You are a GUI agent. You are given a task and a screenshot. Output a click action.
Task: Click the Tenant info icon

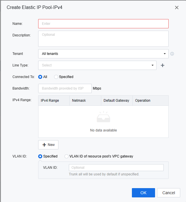pyautogui.click(x=172, y=54)
